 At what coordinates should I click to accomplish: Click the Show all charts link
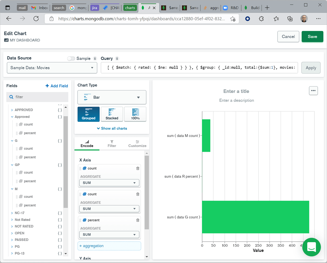pos(112,128)
